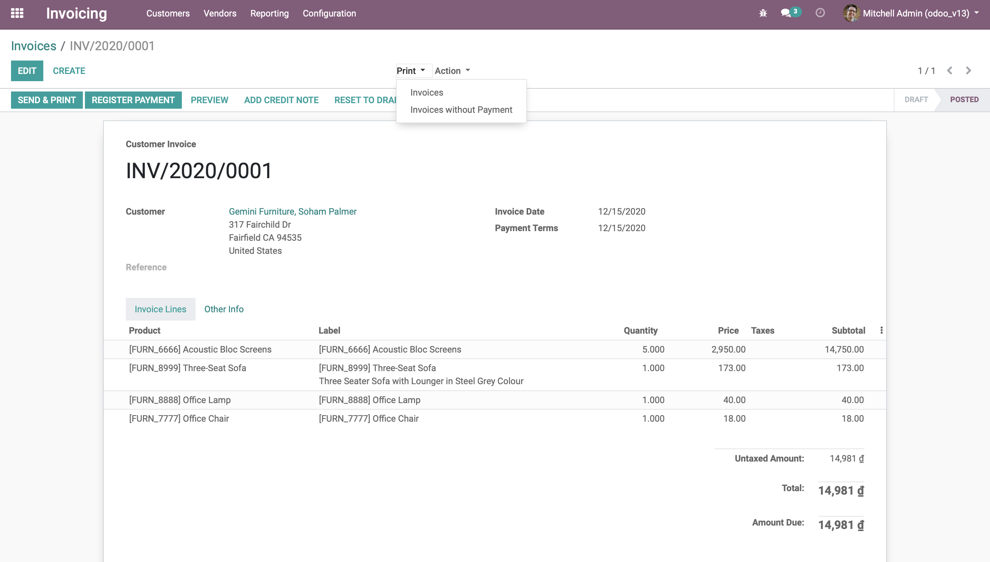Open the apps grid menu icon
990x562 pixels.
(17, 13)
